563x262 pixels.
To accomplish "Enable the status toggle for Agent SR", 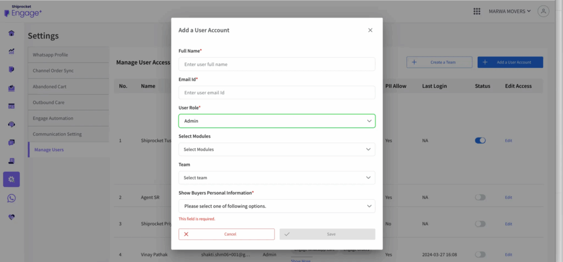I will [x=480, y=197].
